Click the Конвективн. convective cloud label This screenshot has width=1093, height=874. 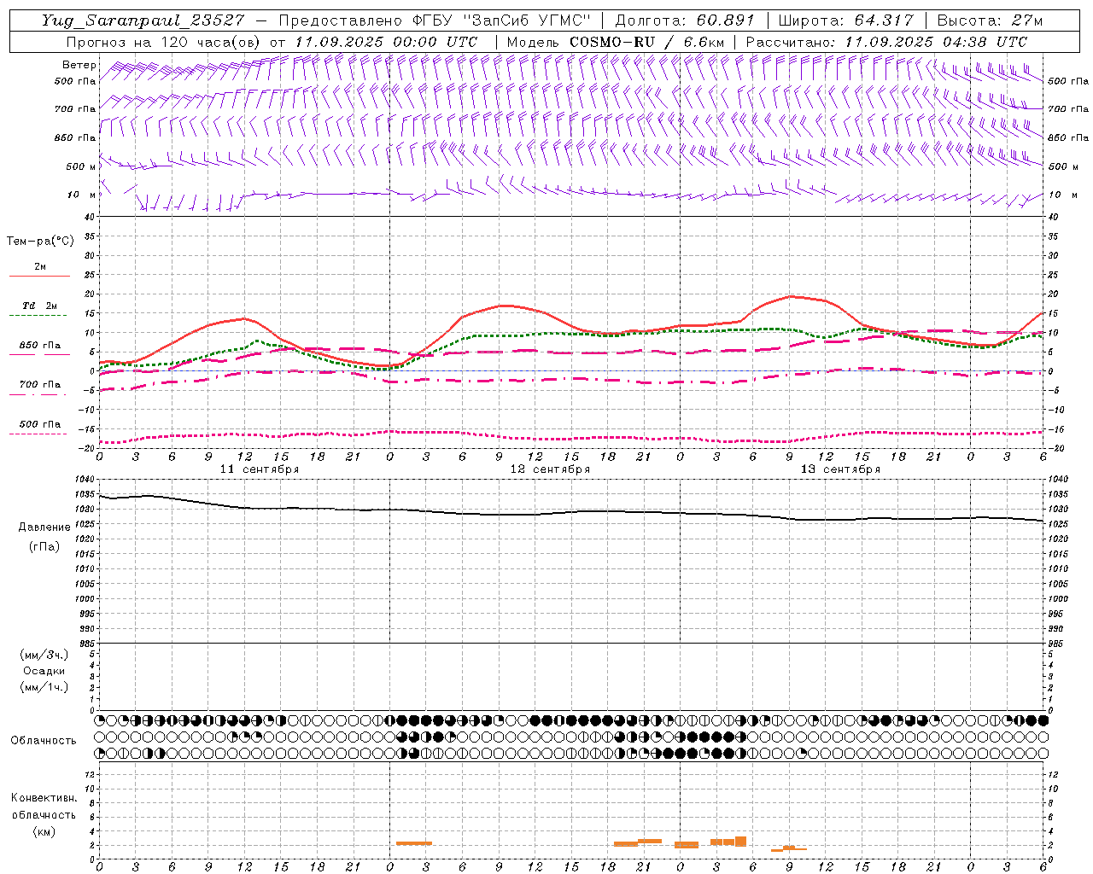click(x=44, y=798)
